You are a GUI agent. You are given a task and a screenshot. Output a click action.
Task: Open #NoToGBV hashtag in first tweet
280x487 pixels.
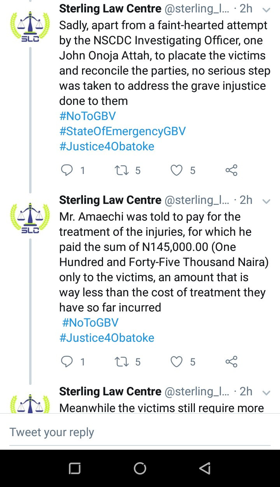click(x=87, y=116)
